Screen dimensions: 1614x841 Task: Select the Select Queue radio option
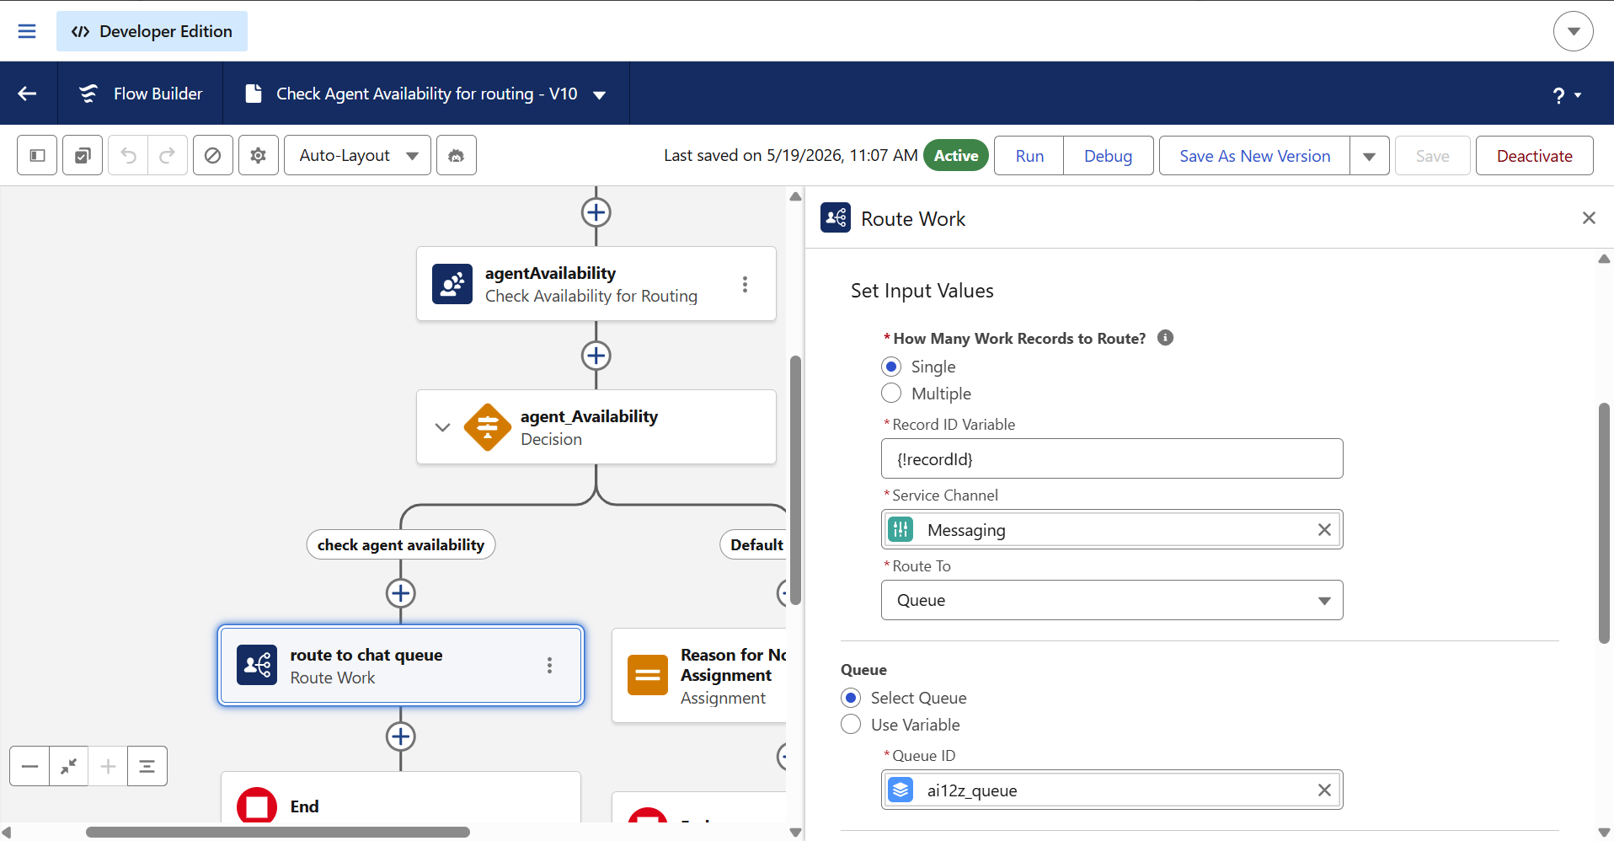[851, 698]
